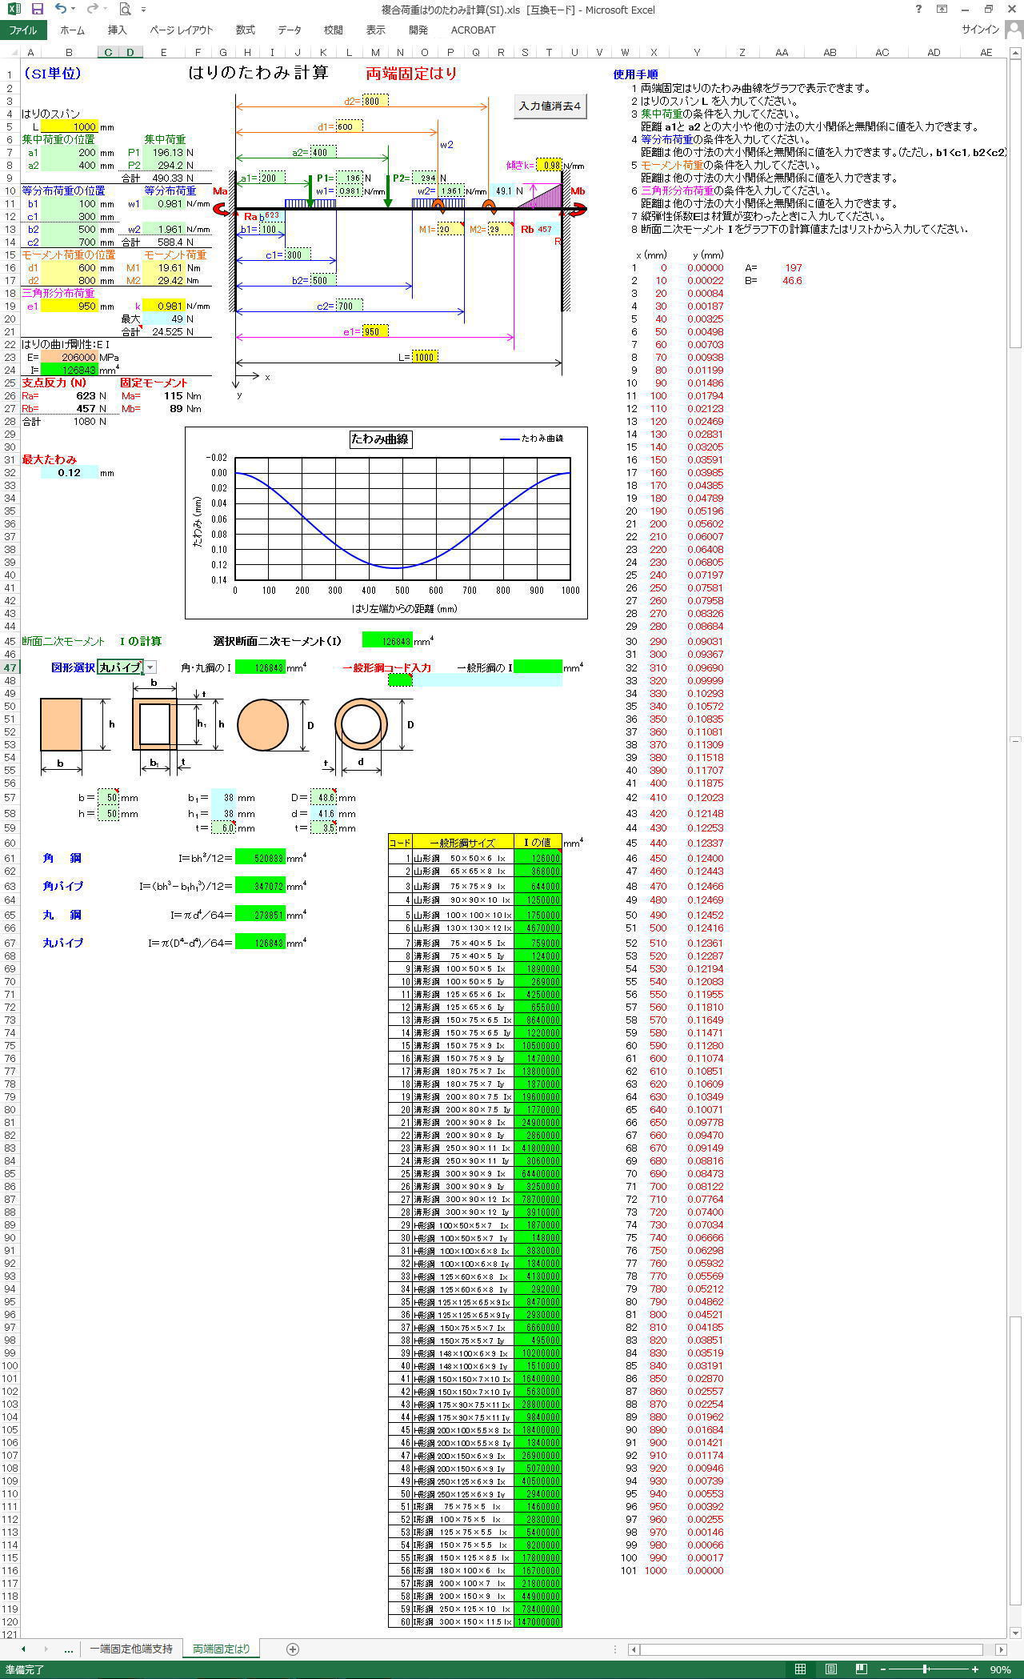1024x1679 pixels.
Task: Click the new sheet plus icon
Action: click(x=293, y=1649)
